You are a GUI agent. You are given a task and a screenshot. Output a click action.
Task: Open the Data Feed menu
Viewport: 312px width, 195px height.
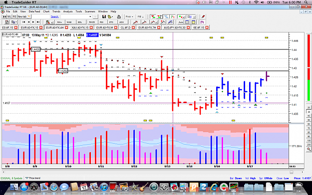tap(34, 11)
